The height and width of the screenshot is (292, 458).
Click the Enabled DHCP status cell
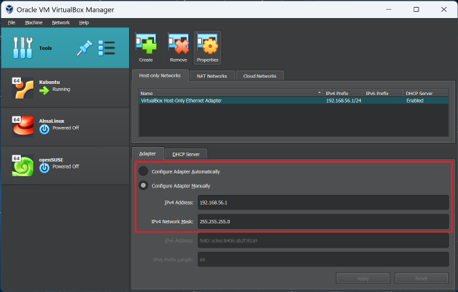pyautogui.click(x=415, y=101)
